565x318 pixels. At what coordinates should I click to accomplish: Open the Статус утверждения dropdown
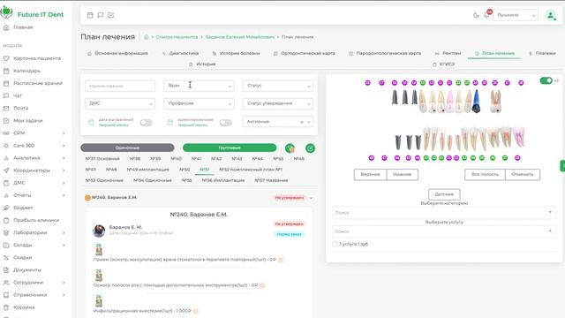coord(278,103)
